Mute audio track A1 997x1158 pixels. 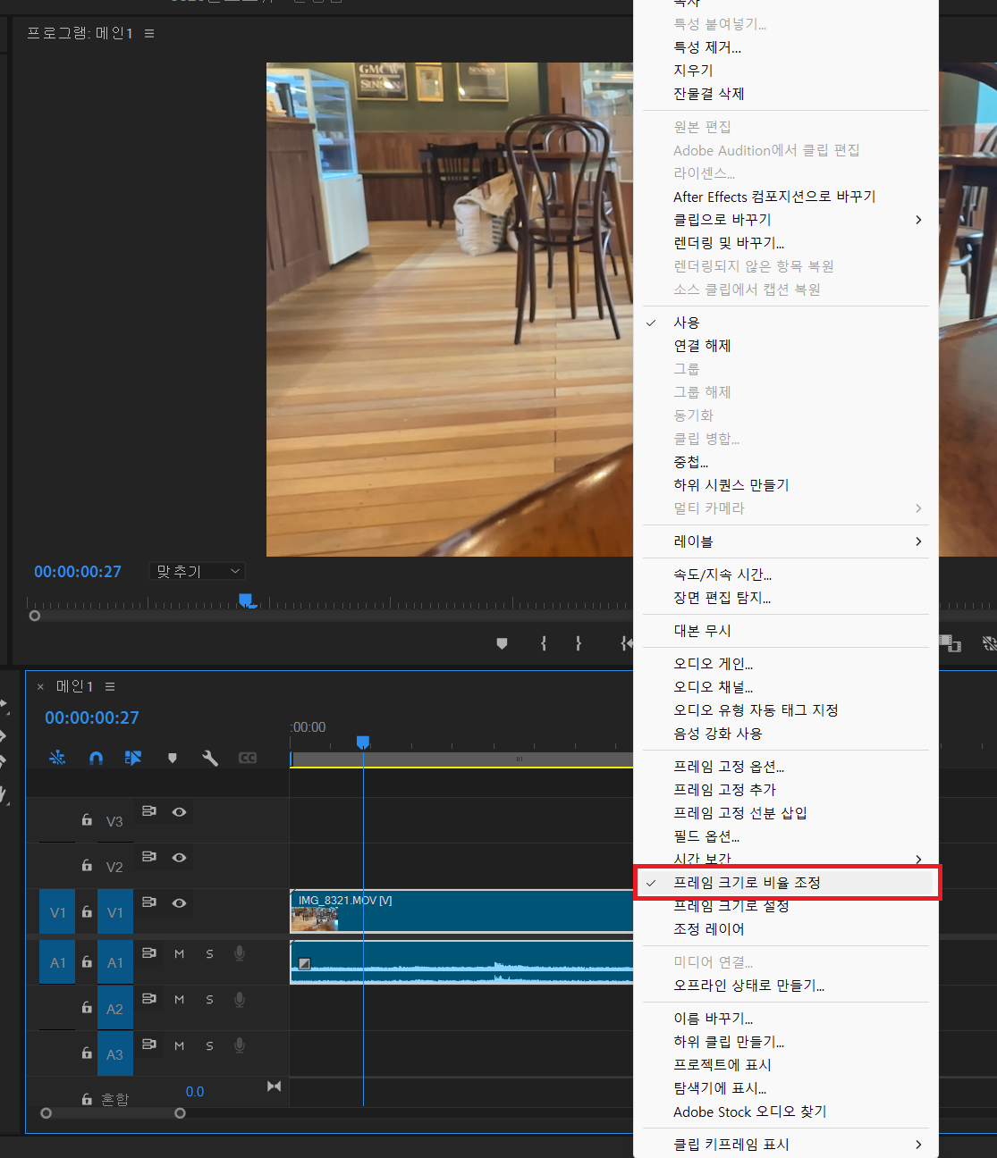tap(179, 953)
